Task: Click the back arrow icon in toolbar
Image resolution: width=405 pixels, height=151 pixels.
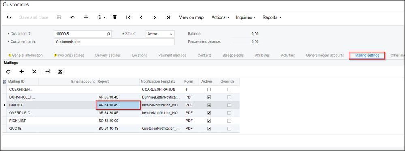Action: [x=9, y=17]
